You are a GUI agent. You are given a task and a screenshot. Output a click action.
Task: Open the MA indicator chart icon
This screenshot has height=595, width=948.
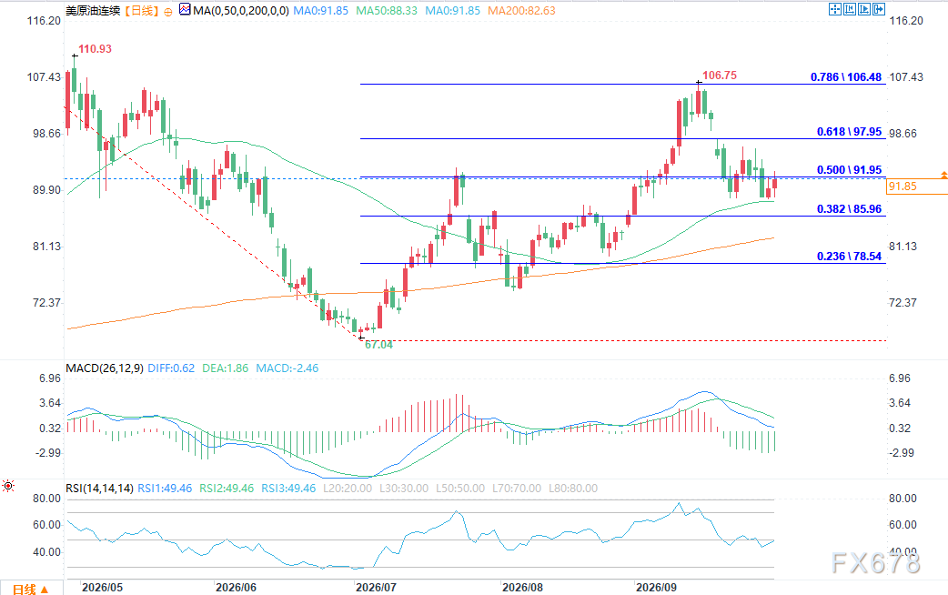tap(185, 10)
